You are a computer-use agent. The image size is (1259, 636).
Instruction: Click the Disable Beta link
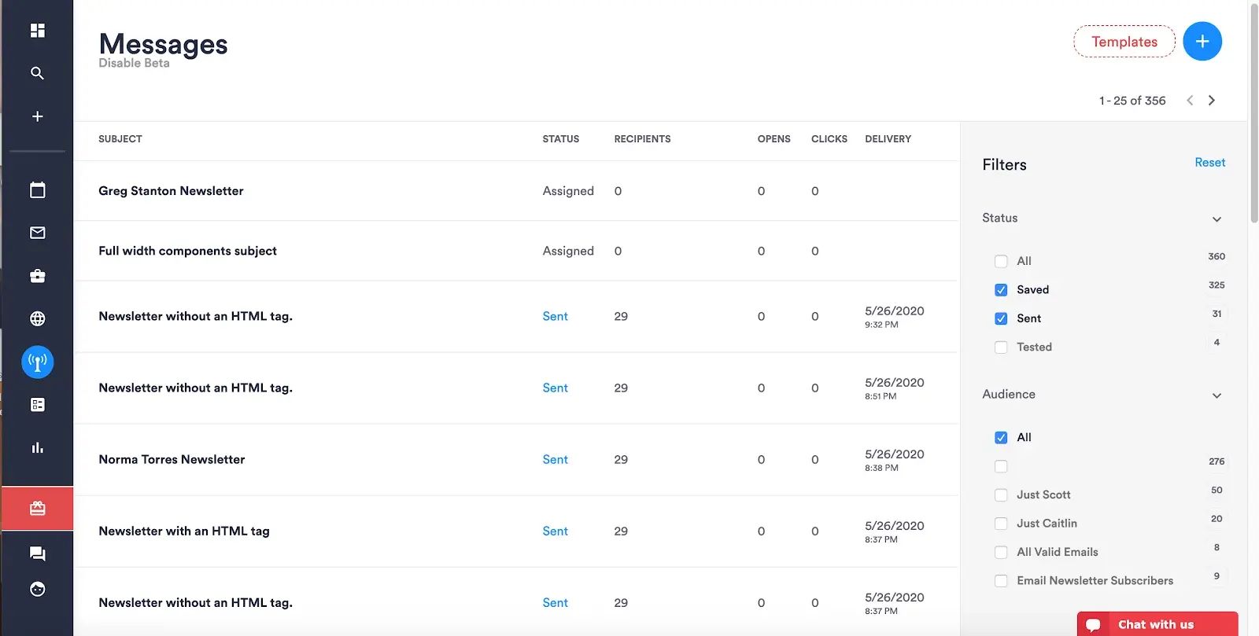(x=134, y=63)
